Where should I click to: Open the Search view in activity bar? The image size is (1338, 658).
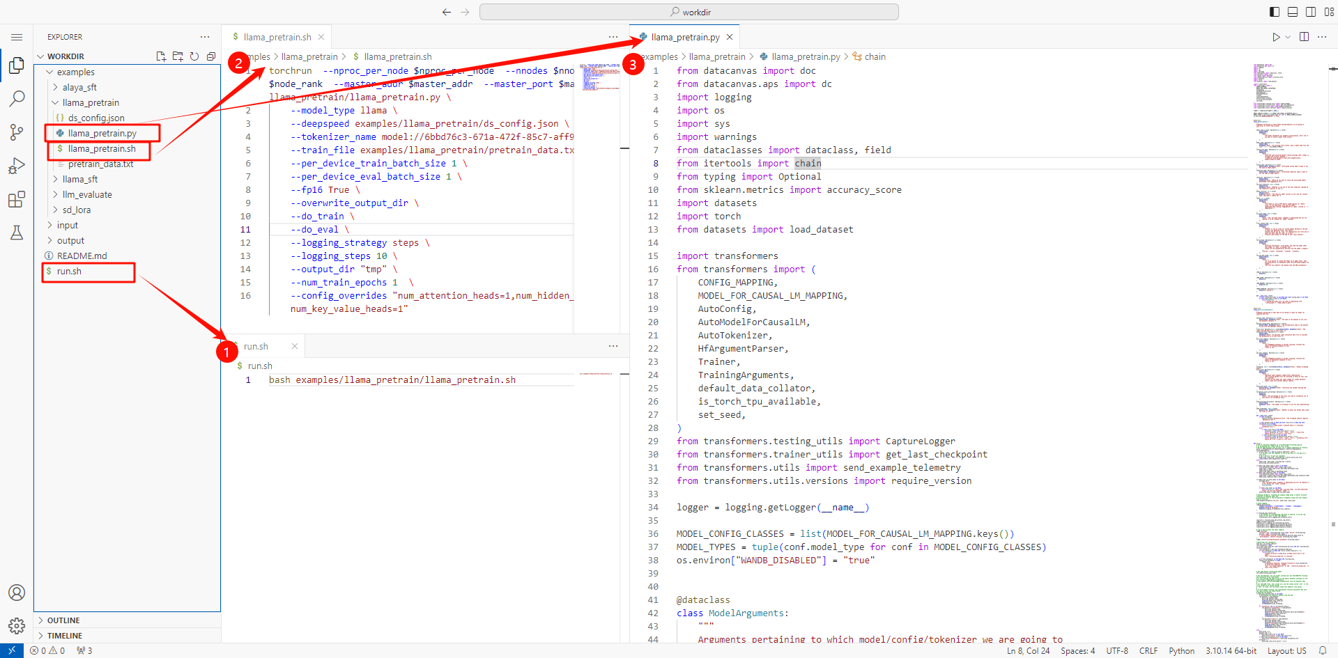(x=17, y=99)
